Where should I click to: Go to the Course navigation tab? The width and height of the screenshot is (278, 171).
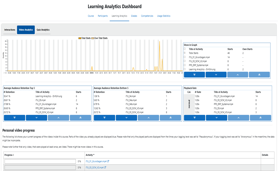tap(91, 16)
